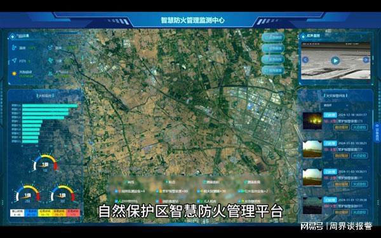Click the wind direction arrow icon

click(15, 61)
